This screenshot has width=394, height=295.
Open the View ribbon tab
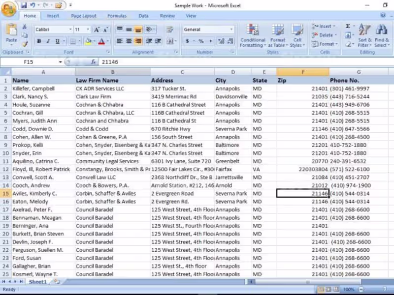point(191,16)
